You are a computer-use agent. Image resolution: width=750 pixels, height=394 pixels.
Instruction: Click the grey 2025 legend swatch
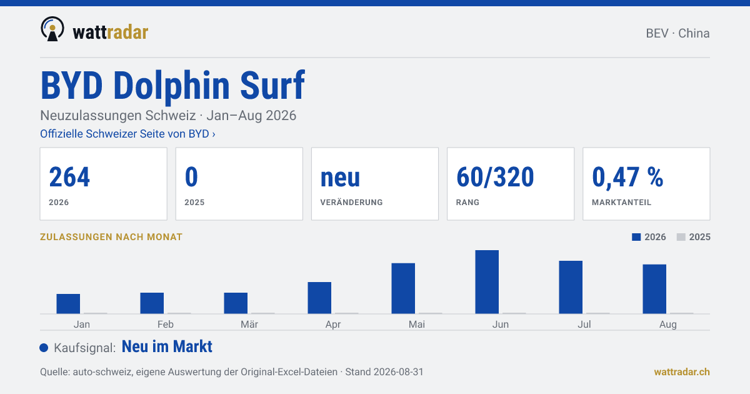point(681,237)
